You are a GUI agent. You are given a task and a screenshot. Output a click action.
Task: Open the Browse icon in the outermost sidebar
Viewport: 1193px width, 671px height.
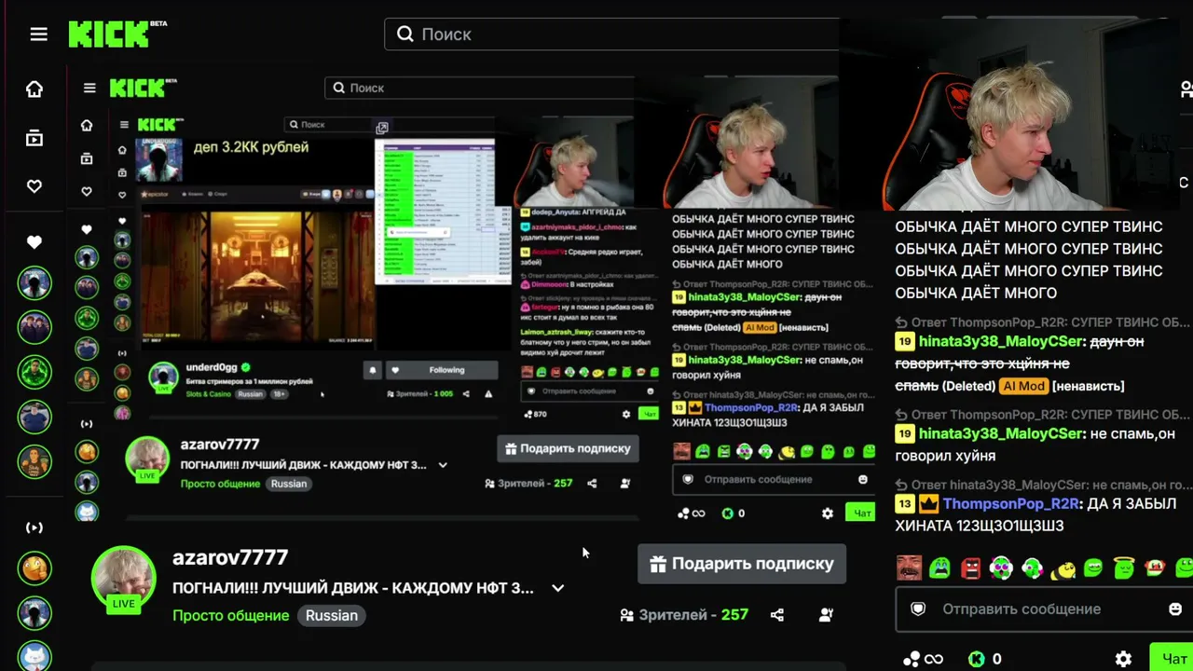click(34, 138)
